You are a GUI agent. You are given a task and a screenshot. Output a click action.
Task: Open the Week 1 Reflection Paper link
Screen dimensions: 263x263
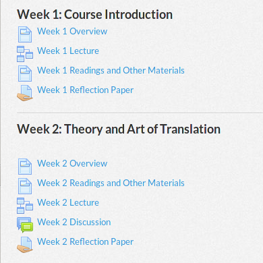(85, 90)
